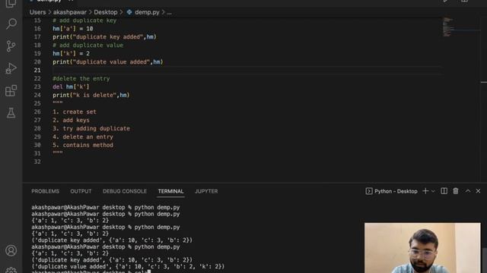This screenshot has width=487, height=273.
Task: Click docstring line '5. contains method'
Action: [x=83, y=145]
